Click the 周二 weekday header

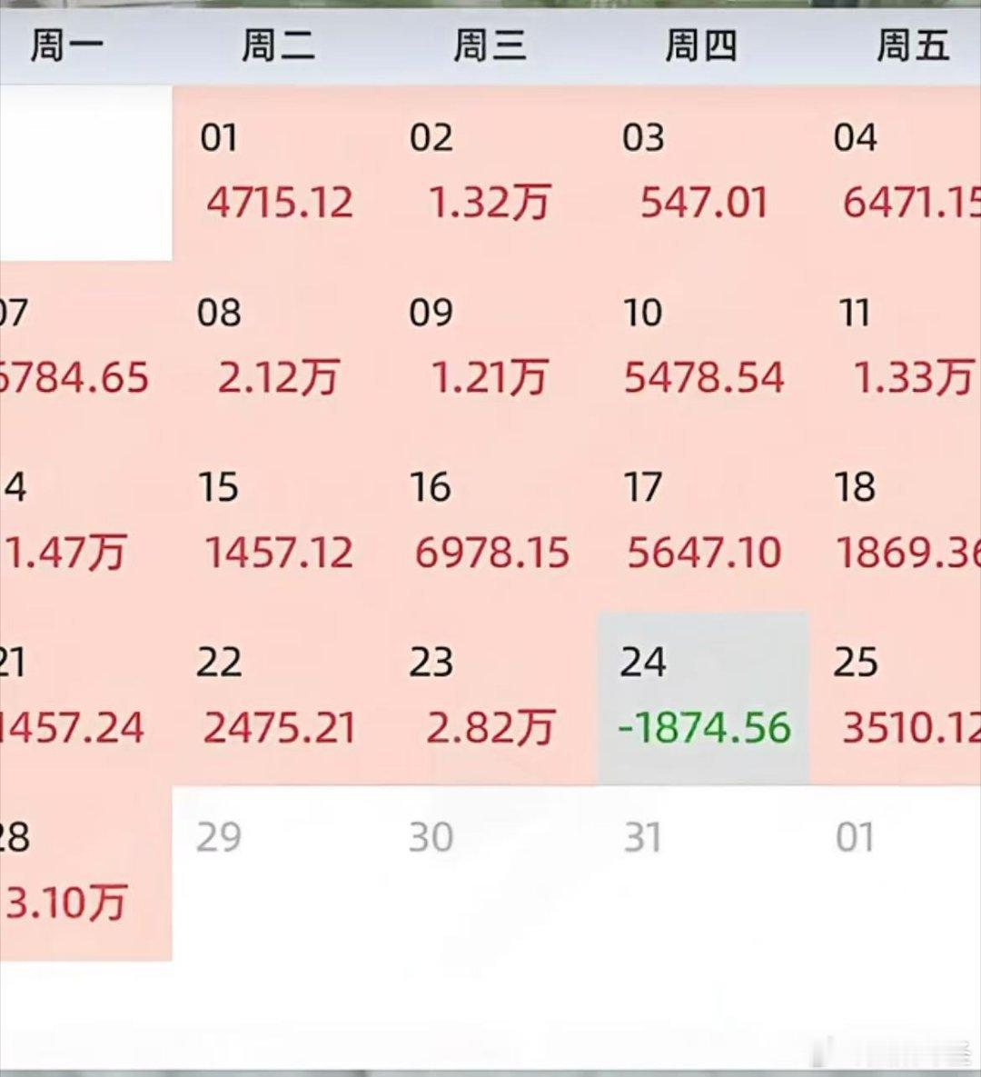coord(279,46)
